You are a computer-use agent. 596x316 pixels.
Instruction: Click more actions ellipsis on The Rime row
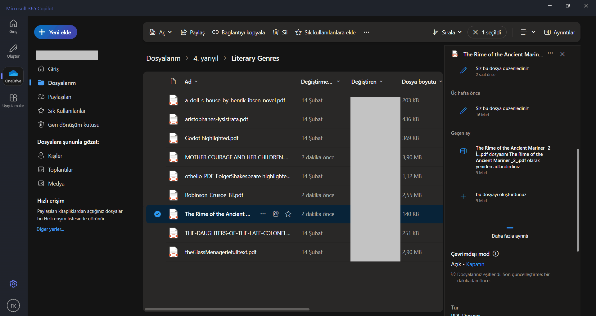pos(263,214)
